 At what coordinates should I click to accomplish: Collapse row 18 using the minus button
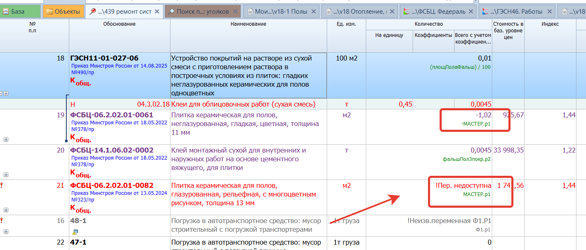coord(1,94)
